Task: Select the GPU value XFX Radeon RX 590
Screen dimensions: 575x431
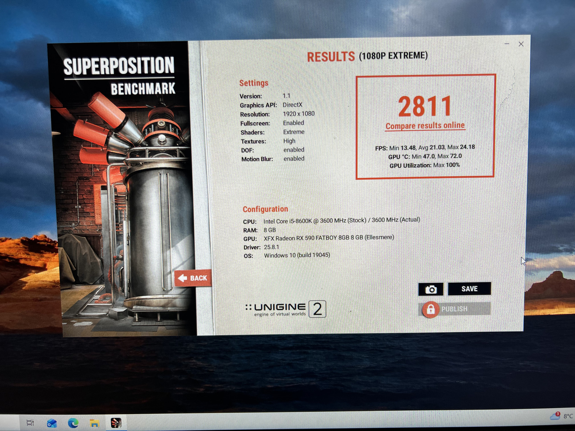Action: (329, 238)
